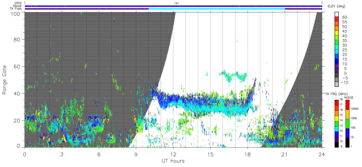Pick the red swatch of the ELEV colorbar
This screenshot has width=362, height=167.
[337, 19]
